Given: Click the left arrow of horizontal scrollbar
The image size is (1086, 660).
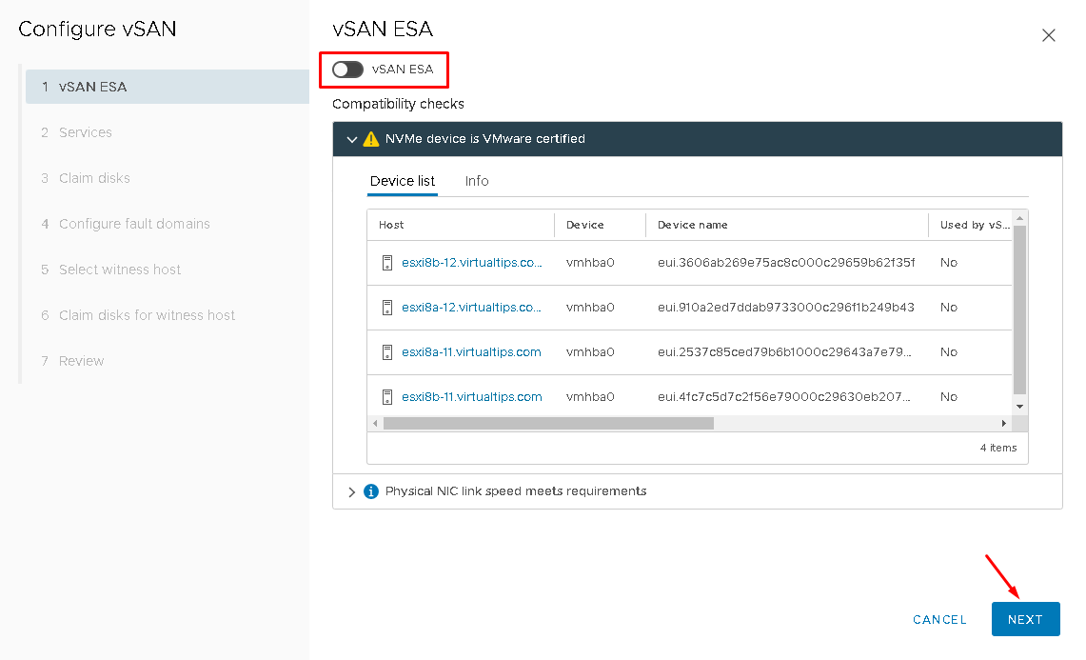Looking at the screenshot, I should [374, 422].
